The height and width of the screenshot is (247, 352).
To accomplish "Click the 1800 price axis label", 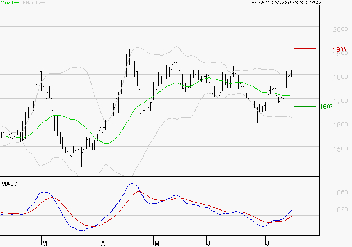I will (x=340, y=77).
